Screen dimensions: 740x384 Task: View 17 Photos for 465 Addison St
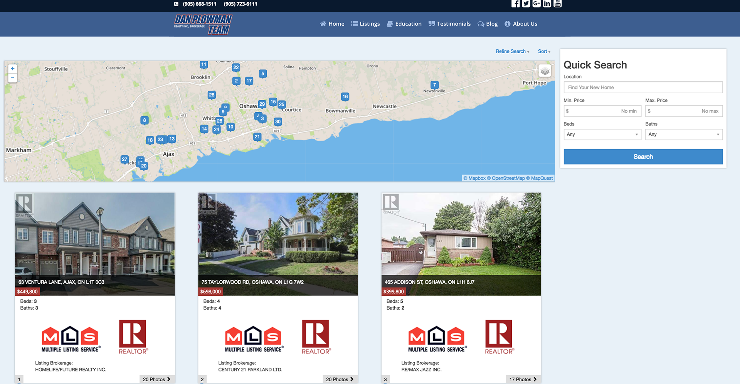pos(523,379)
